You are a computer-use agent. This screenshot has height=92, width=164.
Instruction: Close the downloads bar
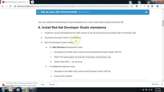pos(162,84)
